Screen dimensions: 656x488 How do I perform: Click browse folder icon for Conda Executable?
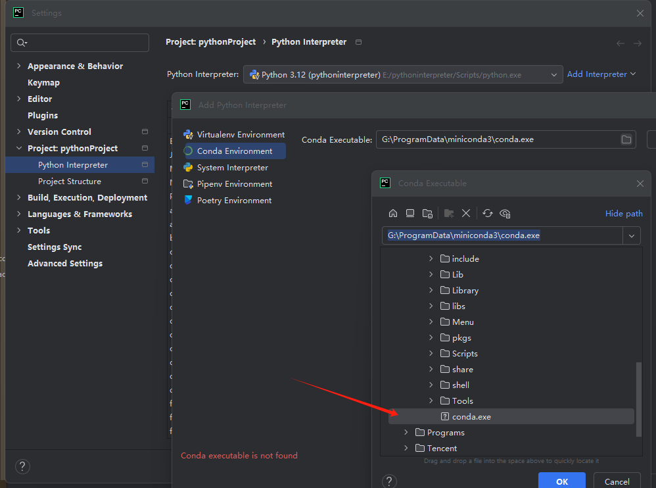pyautogui.click(x=626, y=139)
